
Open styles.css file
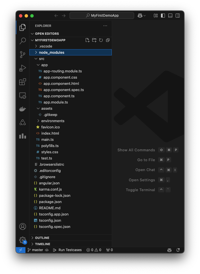pyautogui.click(x=71, y=152)
